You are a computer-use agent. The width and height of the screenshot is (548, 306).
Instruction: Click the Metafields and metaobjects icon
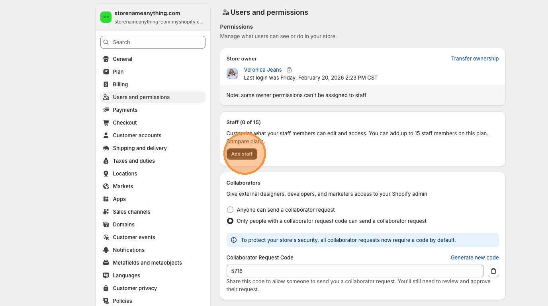point(106,263)
